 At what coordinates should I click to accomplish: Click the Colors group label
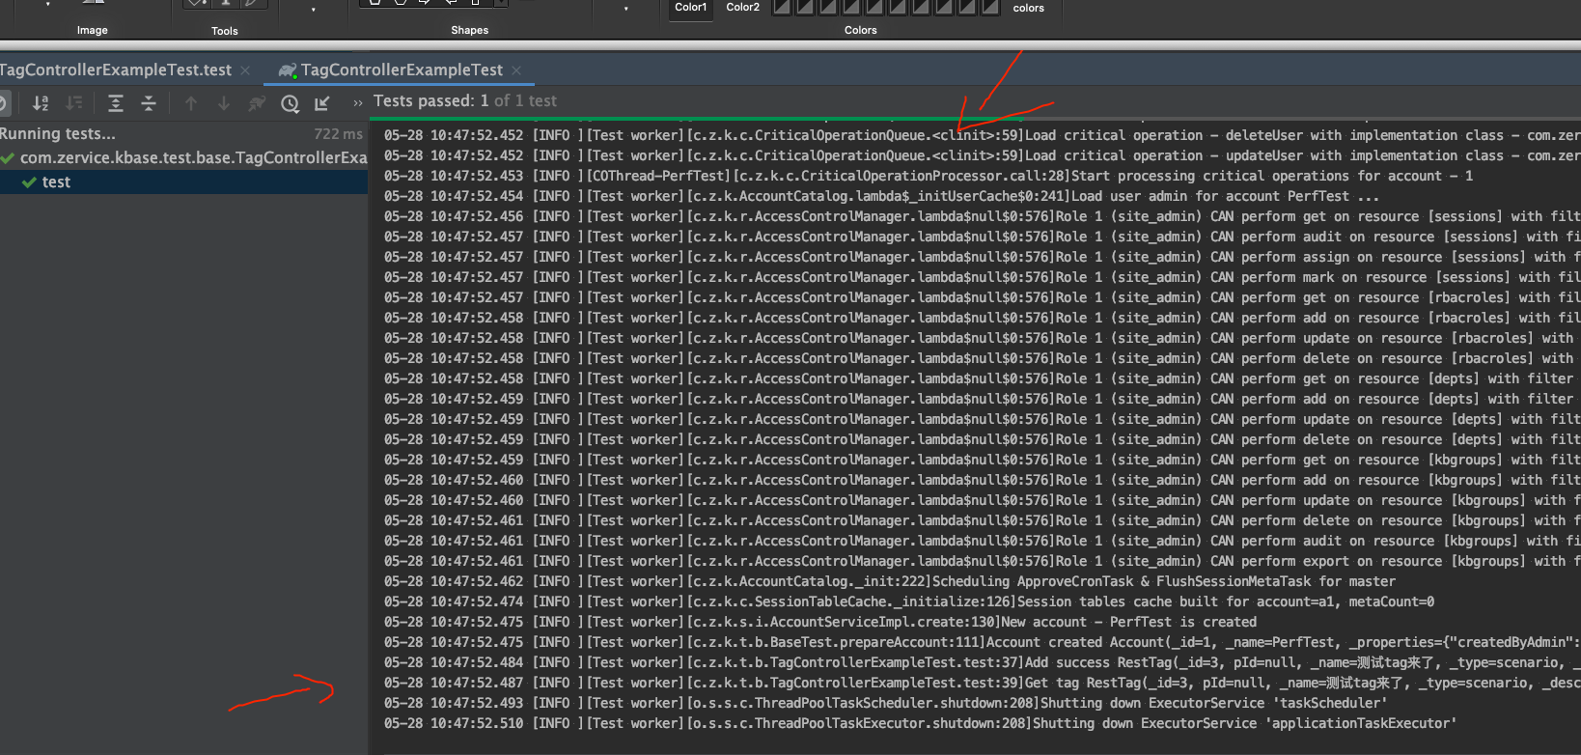pos(861,30)
